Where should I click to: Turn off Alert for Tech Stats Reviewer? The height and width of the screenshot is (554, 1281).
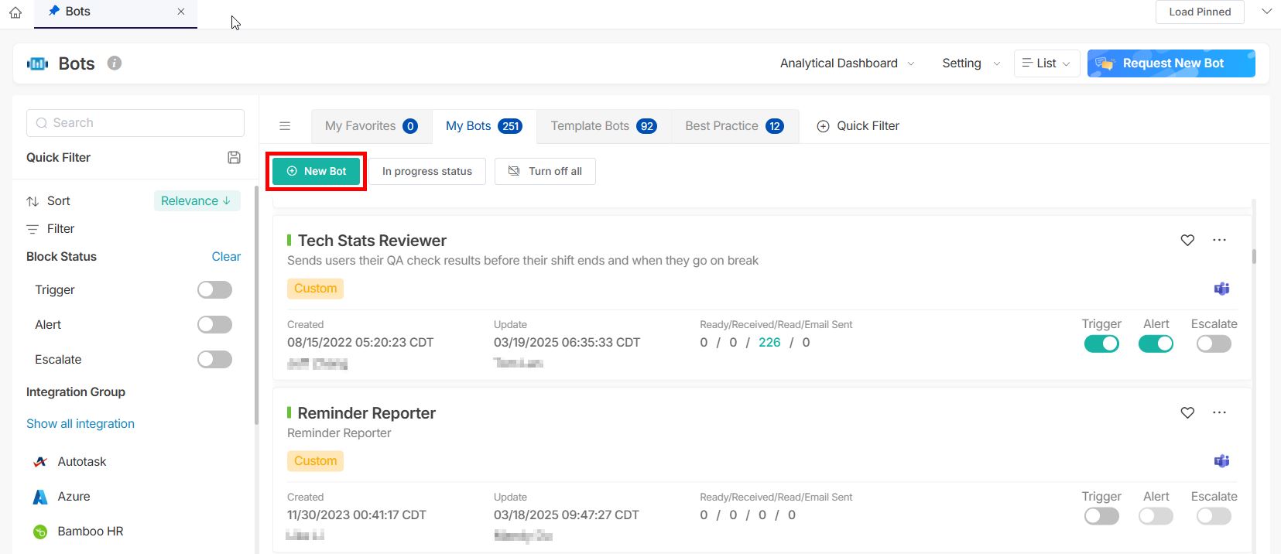[1156, 344]
